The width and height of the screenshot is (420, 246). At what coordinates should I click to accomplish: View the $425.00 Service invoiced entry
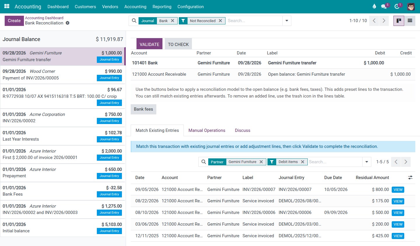tap(398, 236)
